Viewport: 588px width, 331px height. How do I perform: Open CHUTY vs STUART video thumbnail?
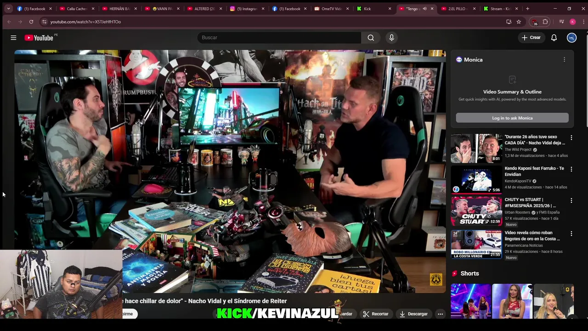click(x=476, y=211)
